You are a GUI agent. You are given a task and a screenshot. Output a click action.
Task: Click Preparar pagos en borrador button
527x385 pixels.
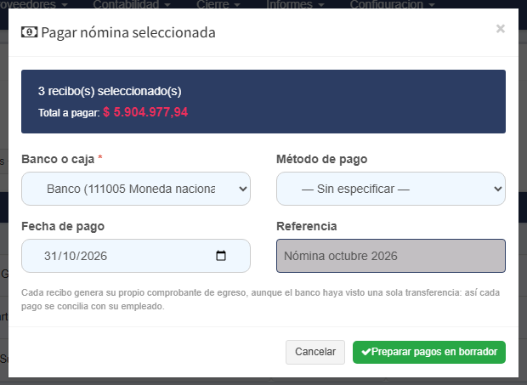(429, 352)
